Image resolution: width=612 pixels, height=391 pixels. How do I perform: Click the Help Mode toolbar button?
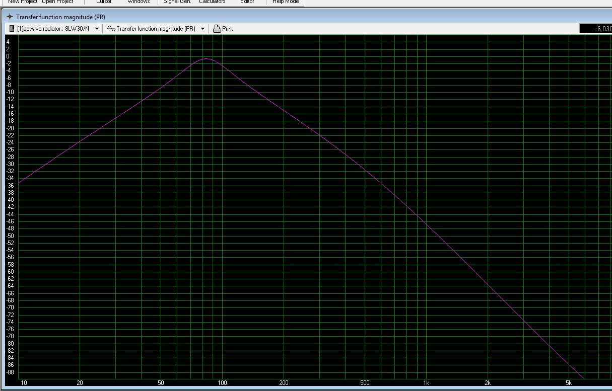tap(286, 2)
